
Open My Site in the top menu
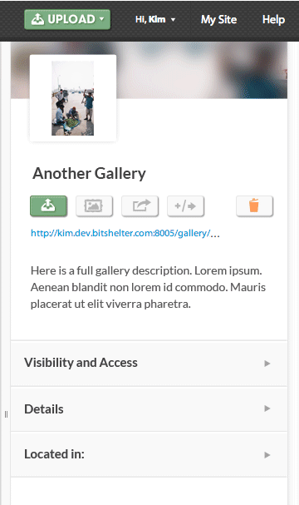pos(218,20)
